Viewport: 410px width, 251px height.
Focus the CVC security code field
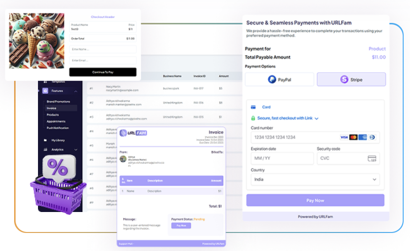348,158
